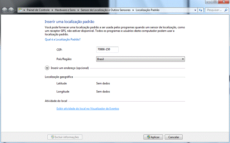The height and width of the screenshot is (143, 230).
Task: Refresh the address bar location
Action: pos(200,10)
